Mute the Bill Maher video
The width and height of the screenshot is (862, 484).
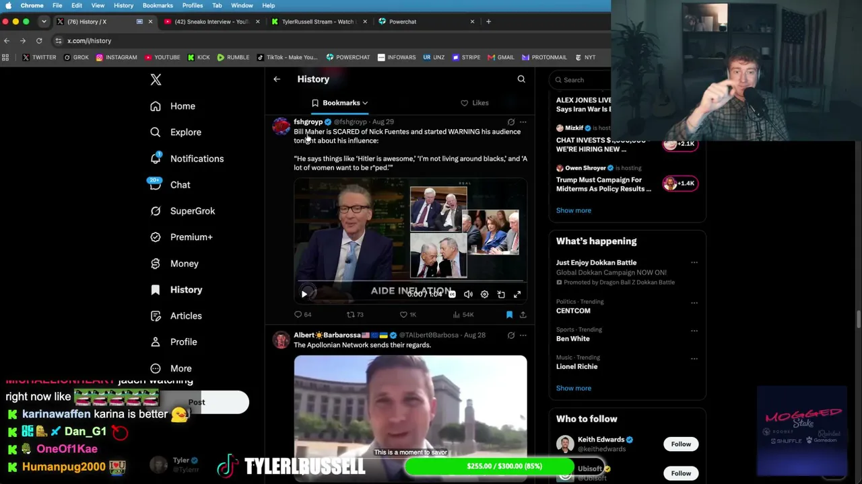click(x=468, y=294)
